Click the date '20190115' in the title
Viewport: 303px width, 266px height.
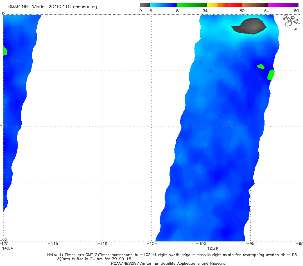click(x=59, y=7)
